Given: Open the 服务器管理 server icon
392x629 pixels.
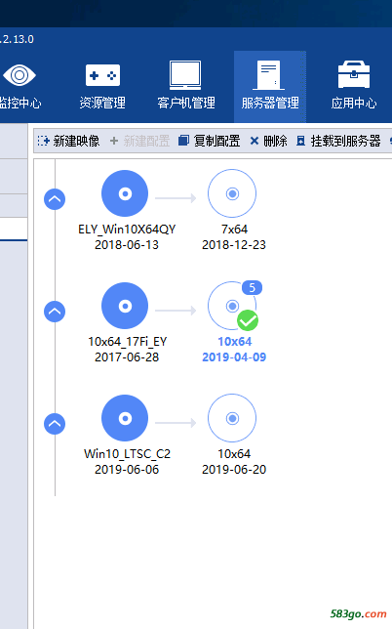Looking at the screenshot, I should click(x=269, y=75).
